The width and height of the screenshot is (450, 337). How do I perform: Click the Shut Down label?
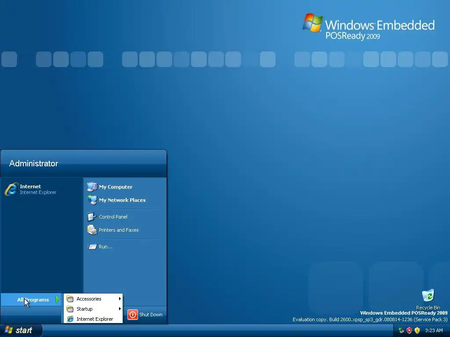[151, 315]
